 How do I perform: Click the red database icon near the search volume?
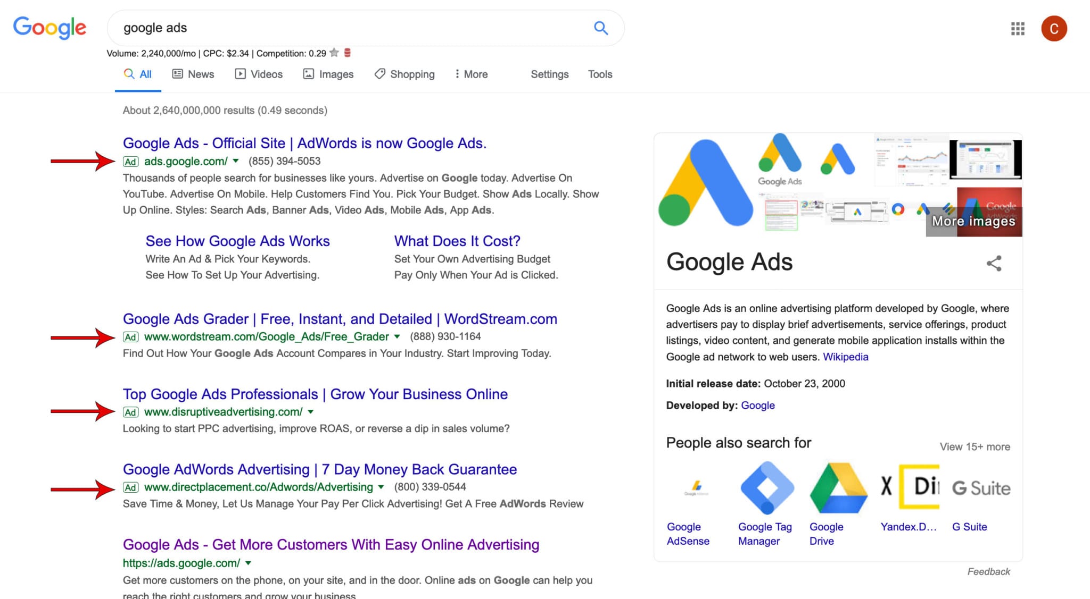point(348,53)
